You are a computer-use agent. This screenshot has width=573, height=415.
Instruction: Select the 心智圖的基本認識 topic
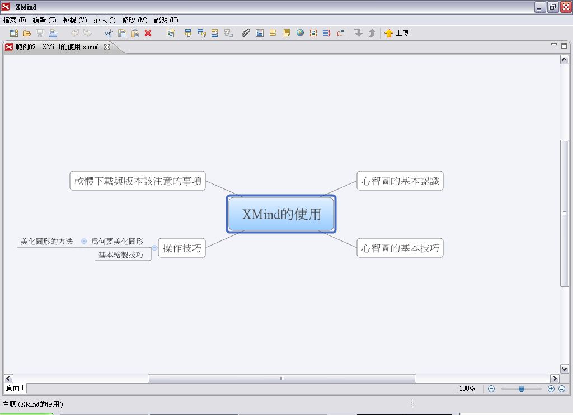click(x=400, y=181)
